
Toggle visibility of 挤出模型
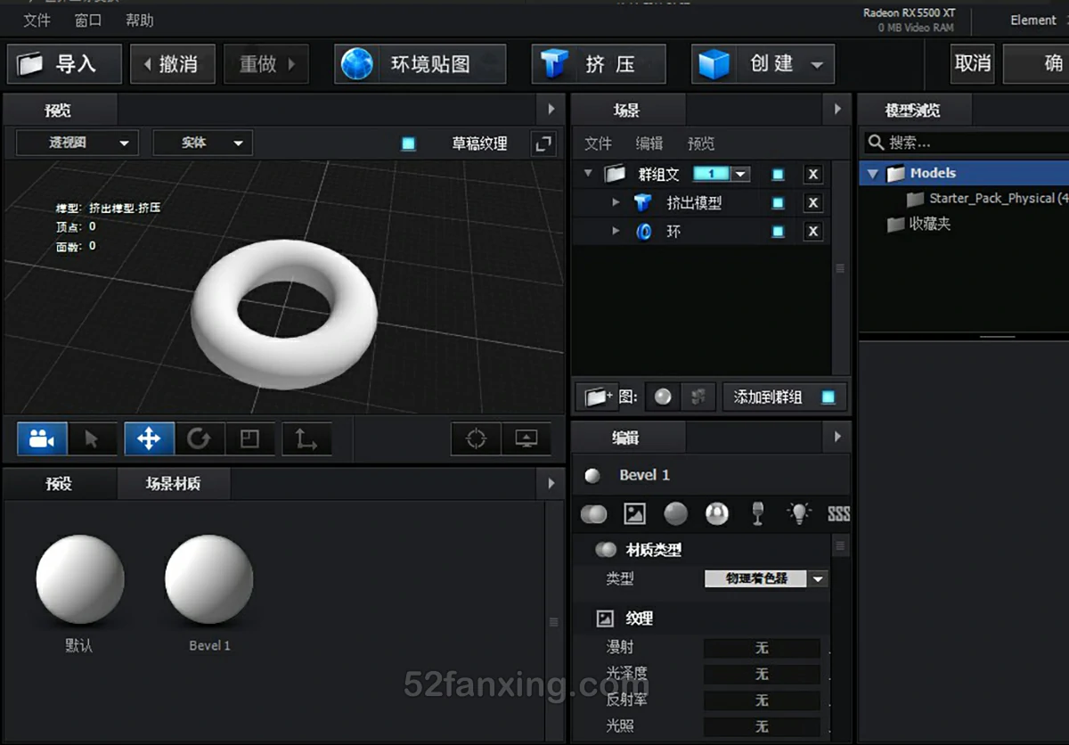[778, 203]
